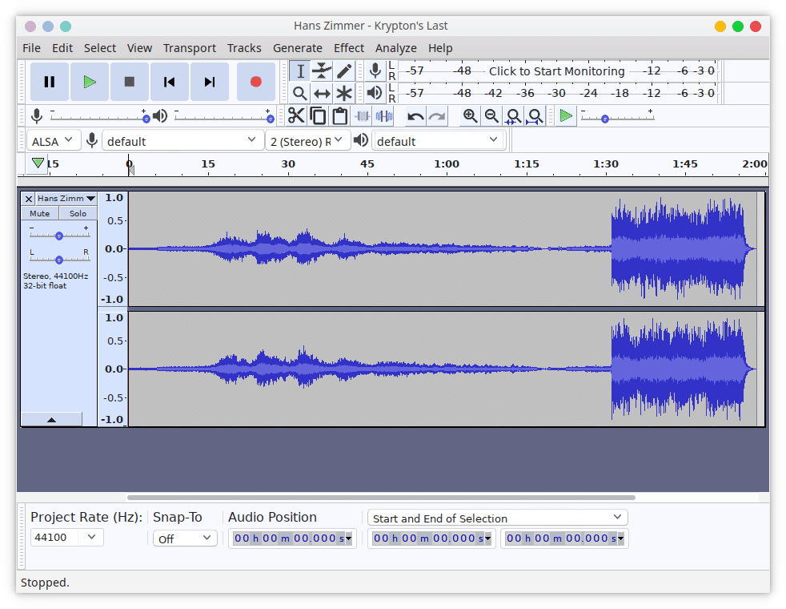Viewport: 786px width, 609px height.
Task: Click the Silence audio selection icon
Action: pyautogui.click(x=384, y=116)
